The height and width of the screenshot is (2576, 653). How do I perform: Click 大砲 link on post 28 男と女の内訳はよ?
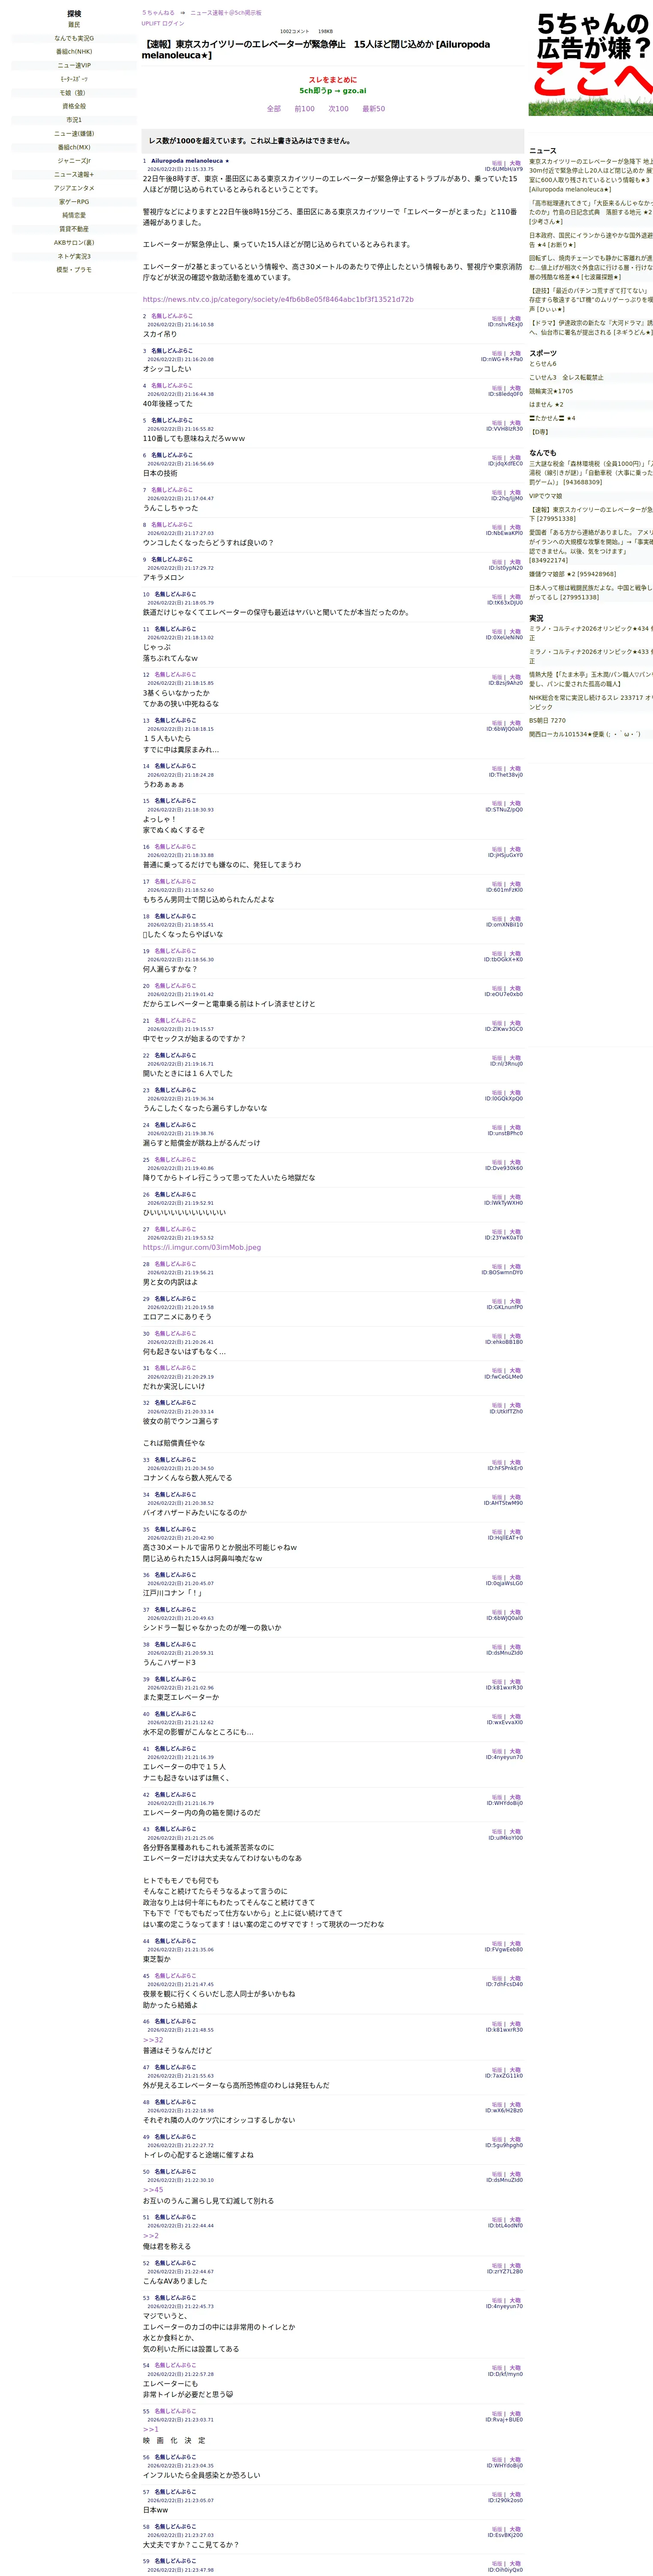[x=515, y=1267]
